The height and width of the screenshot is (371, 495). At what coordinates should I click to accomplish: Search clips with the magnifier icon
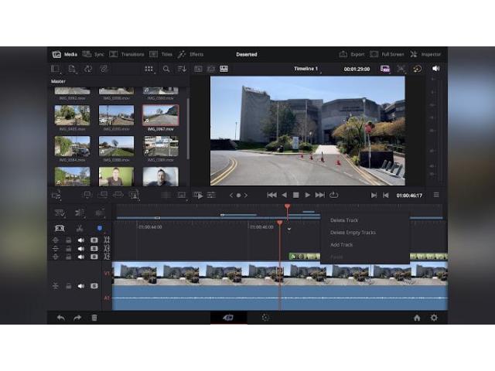(x=166, y=69)
